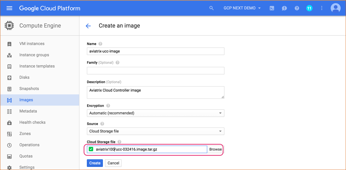Activate the Cloud Shell terminal icon

[x=272, y=8]
